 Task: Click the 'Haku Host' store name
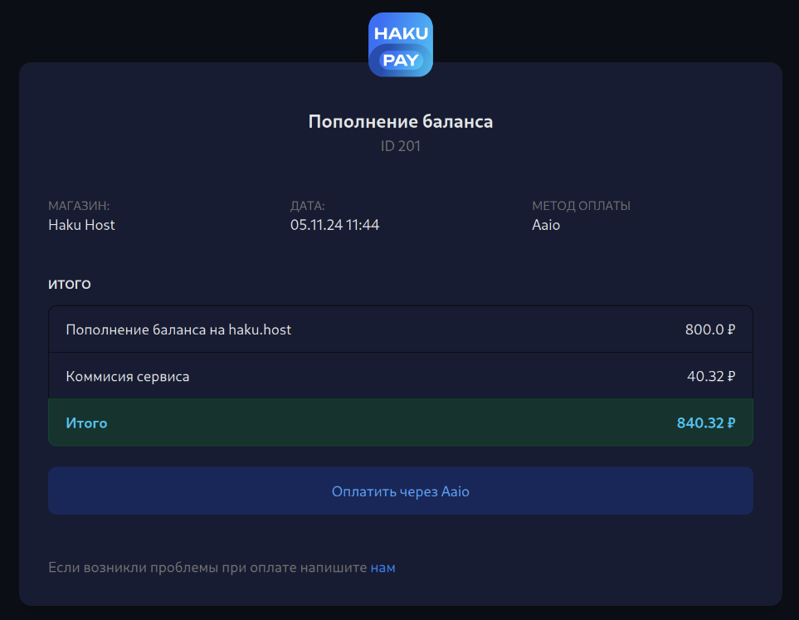tap(81, 225)
